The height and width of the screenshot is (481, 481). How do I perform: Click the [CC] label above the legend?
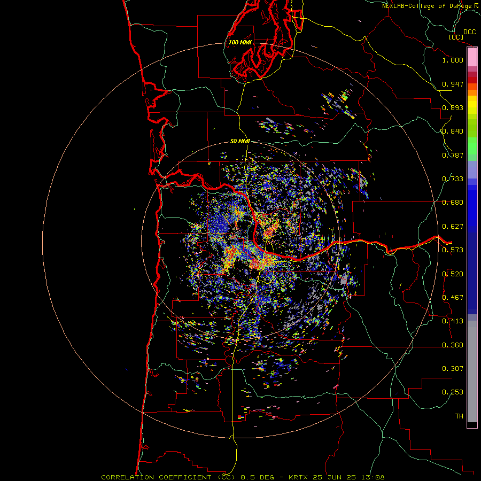pos(456,37)
